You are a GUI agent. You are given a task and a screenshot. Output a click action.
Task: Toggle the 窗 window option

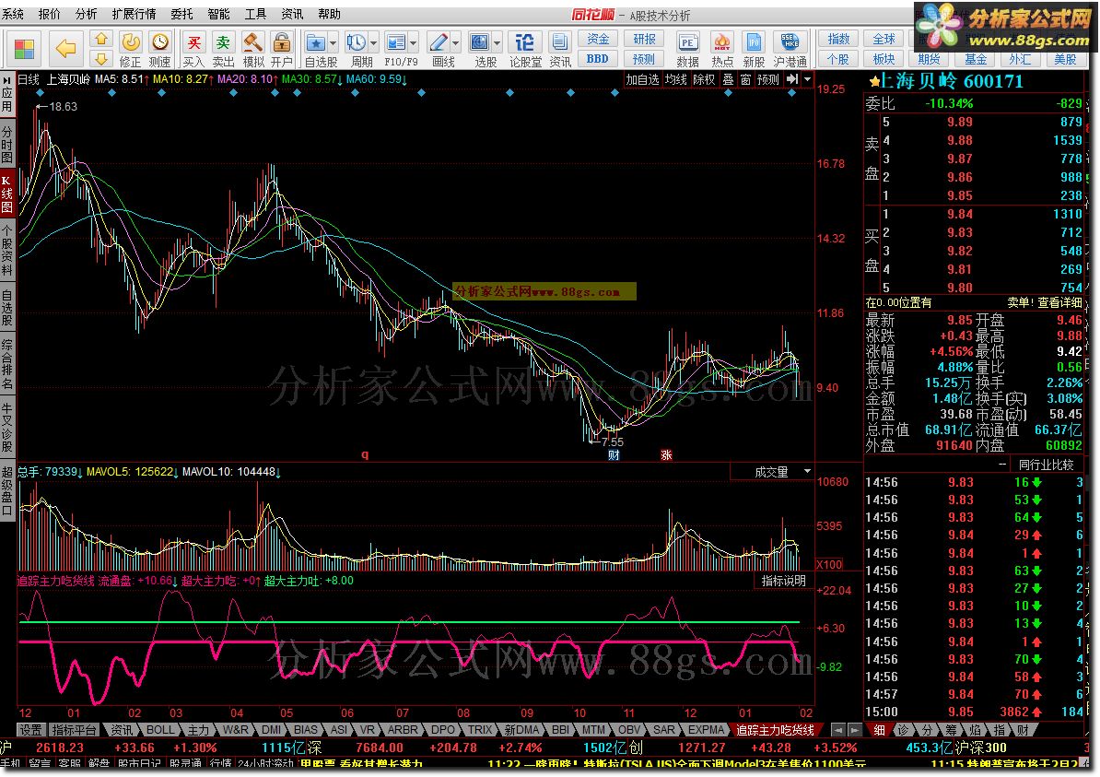(745, 79)
